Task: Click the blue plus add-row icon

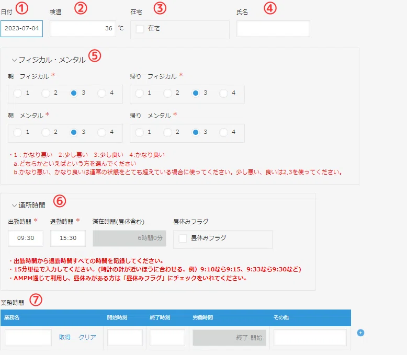Action: 360,333
